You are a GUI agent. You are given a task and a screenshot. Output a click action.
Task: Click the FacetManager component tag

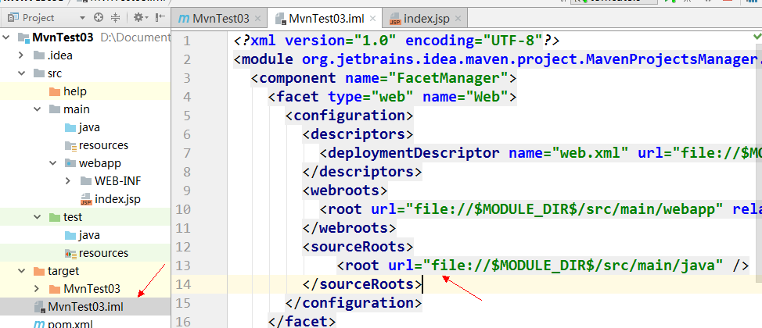tap(383, 78)
